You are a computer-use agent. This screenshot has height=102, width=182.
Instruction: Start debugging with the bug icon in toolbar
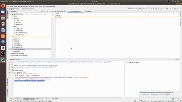pos(154,9)
